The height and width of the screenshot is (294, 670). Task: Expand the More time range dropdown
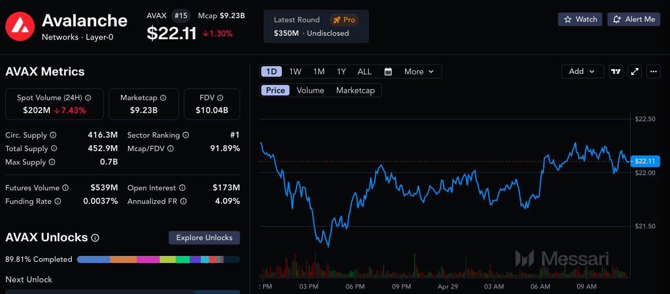[419, 71]
